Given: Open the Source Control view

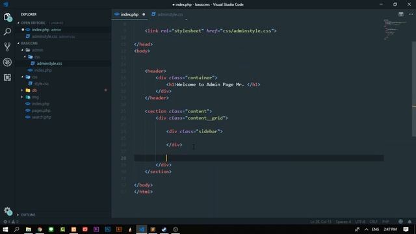Looking at the screenshot, I should point(7,47).
